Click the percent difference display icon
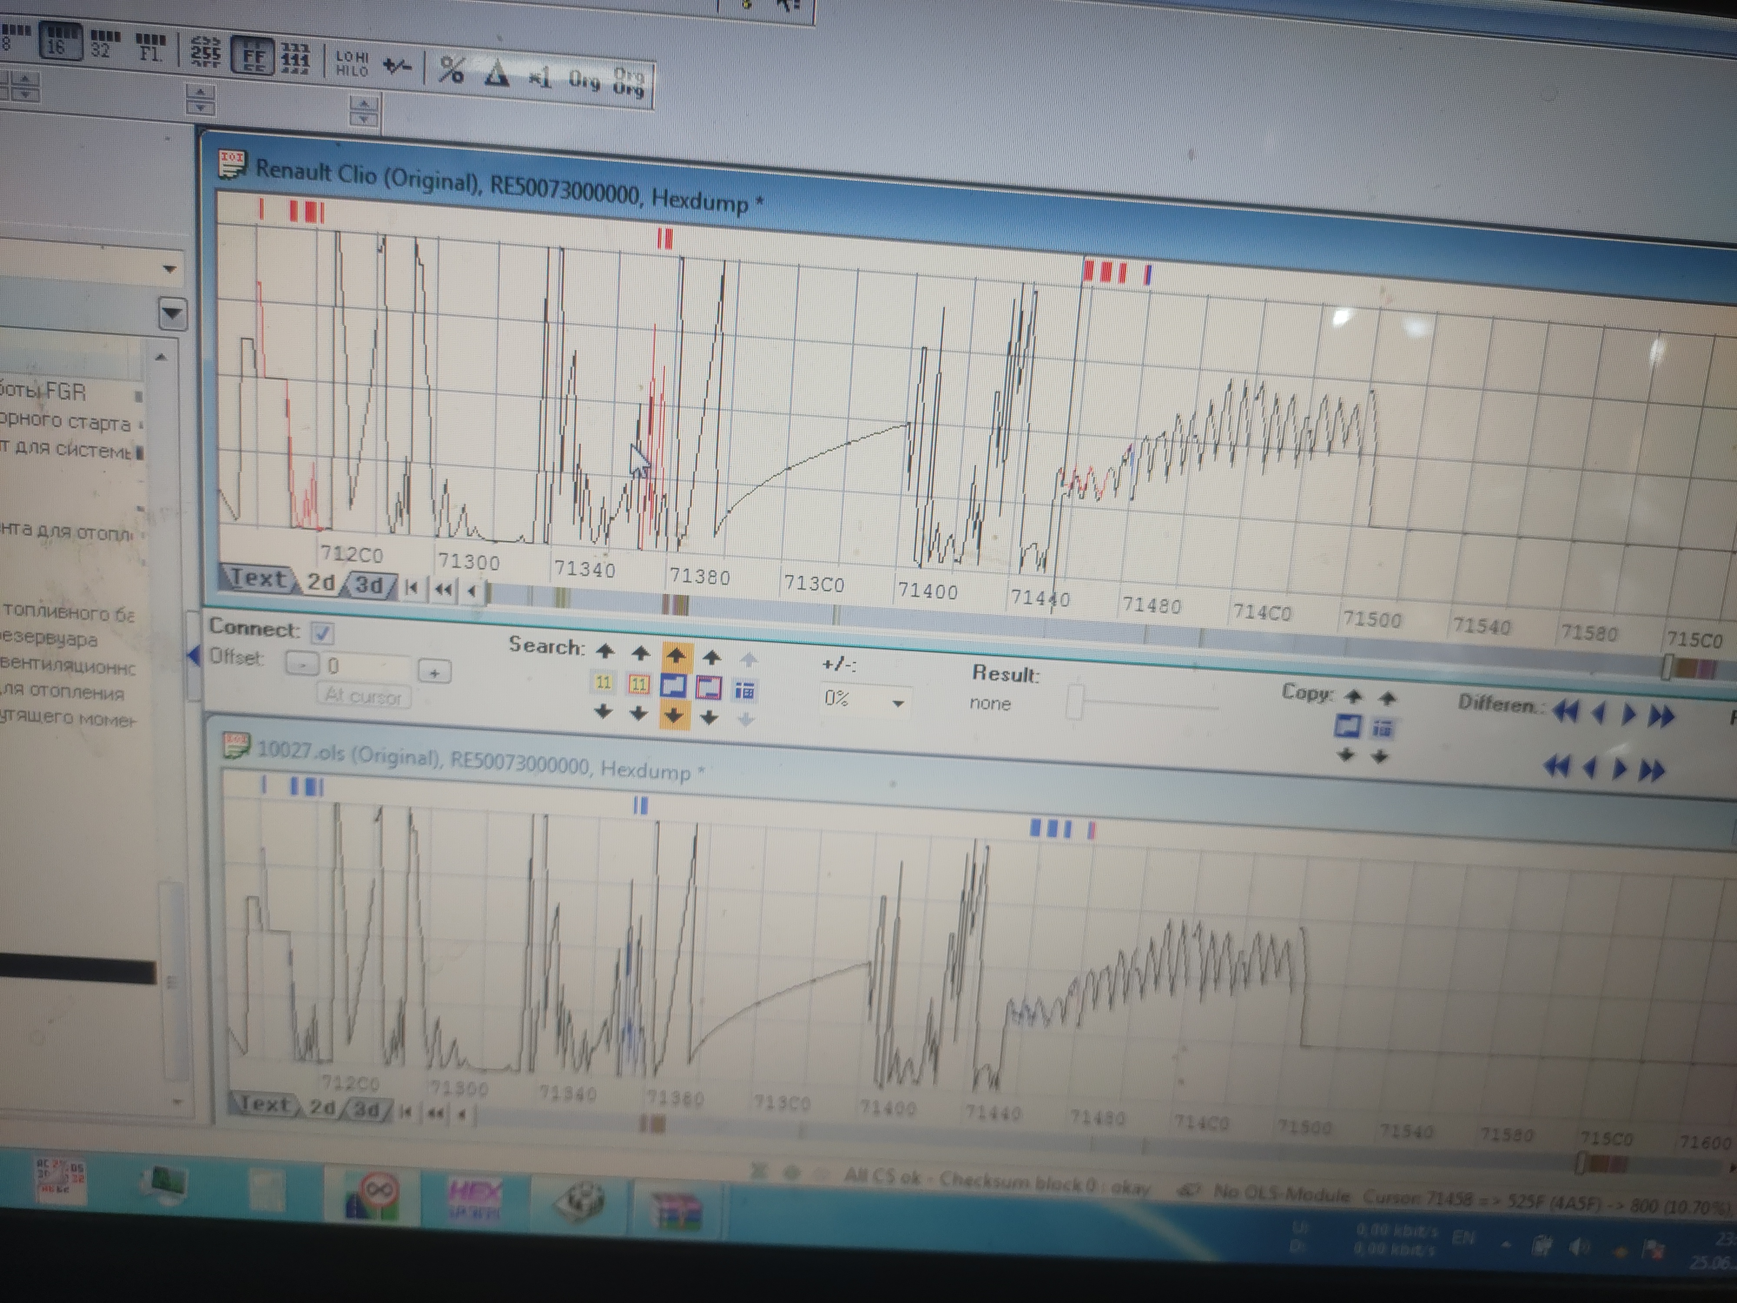 click(x=451, y=71)
